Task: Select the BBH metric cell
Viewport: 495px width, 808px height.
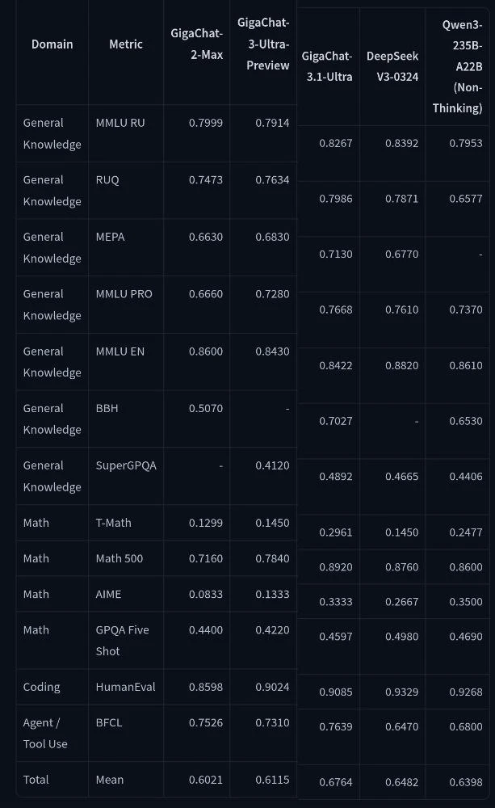Action: point(107,408)
